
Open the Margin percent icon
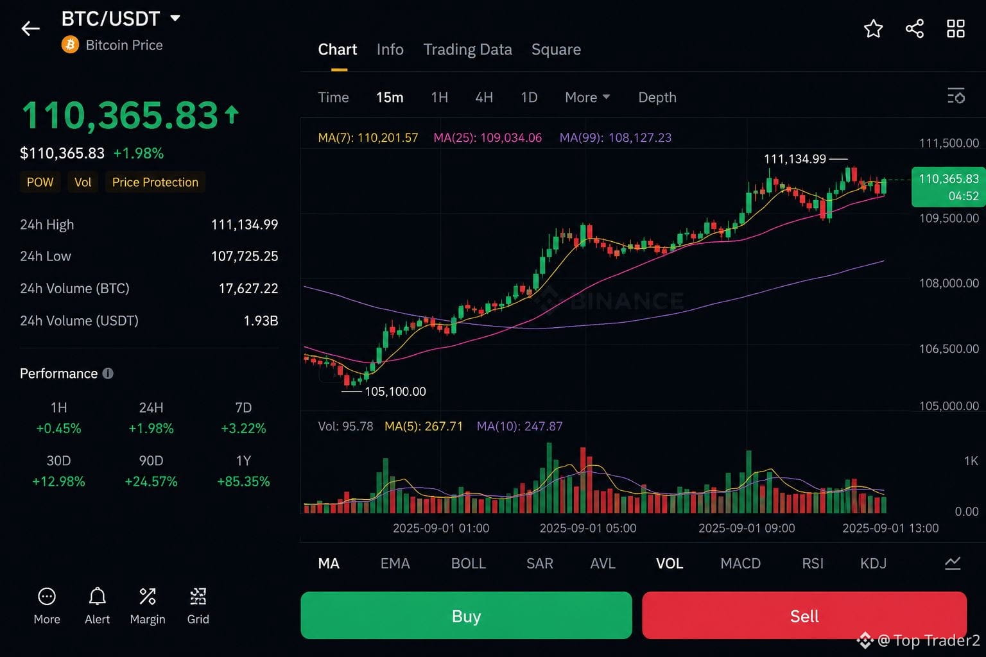(148, 597)
